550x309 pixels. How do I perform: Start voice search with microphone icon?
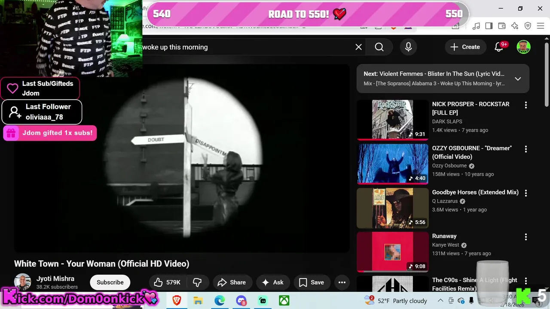pos(409,47)
